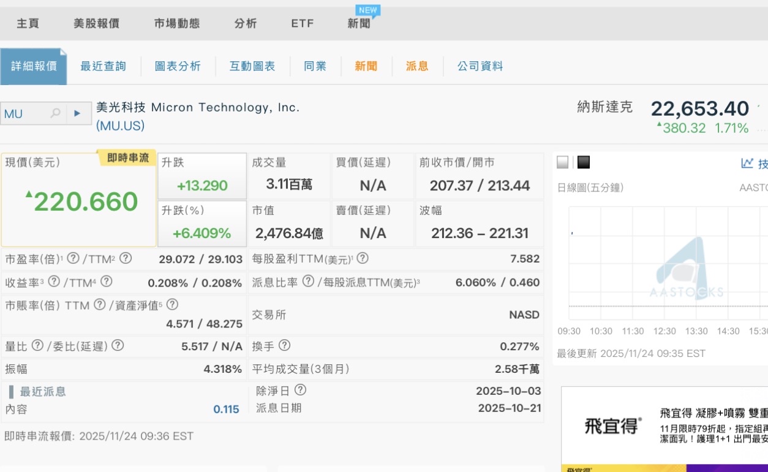768x472 pixels.
Task: Toggle the 升跌 price change box
Action: pos(202,176)
